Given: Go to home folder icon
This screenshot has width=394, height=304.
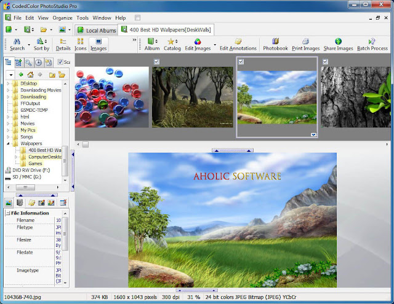Looking at the screenshot, I should click(30, 74).
